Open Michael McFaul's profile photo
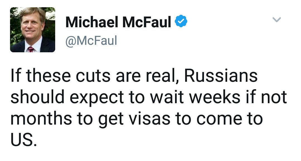Viewport: 301px width, 161px height. (33, 30)
